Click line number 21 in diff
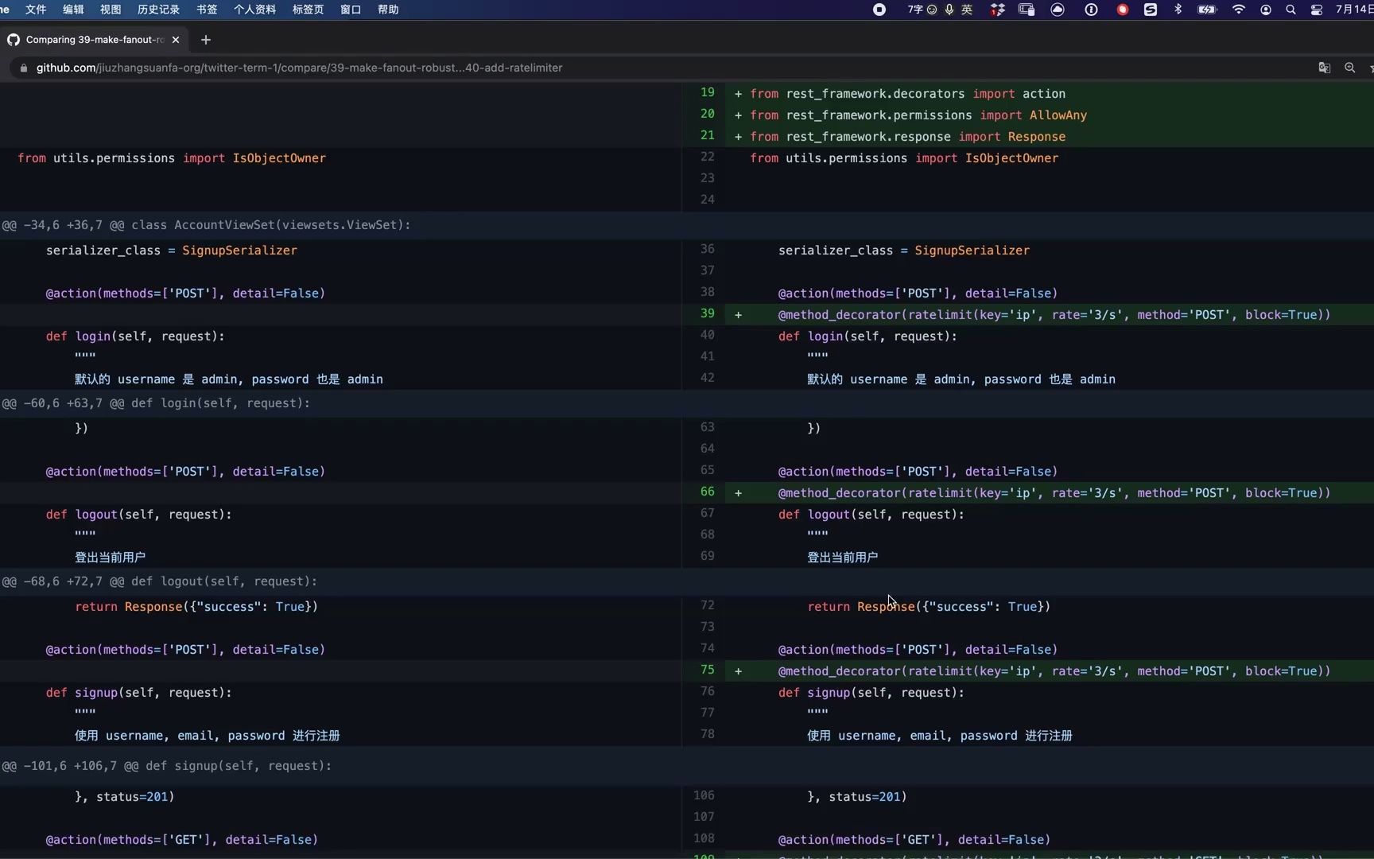The image size is (1374, 859). pos(707,135)
